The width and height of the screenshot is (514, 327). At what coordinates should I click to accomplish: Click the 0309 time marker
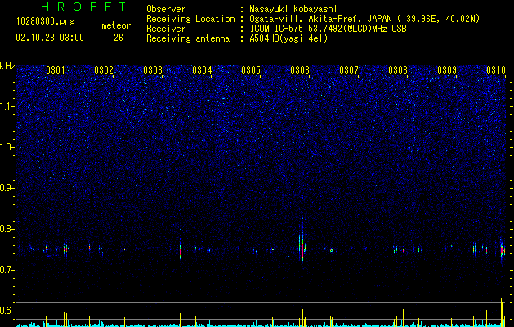click(x=447, y=70)
